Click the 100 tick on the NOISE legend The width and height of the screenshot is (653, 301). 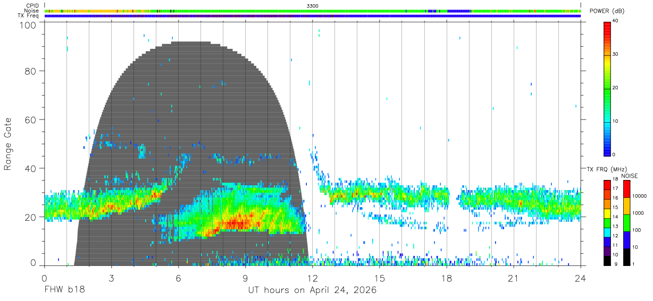point(637,230)
